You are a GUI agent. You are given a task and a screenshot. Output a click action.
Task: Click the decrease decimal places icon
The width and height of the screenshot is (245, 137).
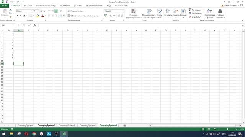pos(122,16)
